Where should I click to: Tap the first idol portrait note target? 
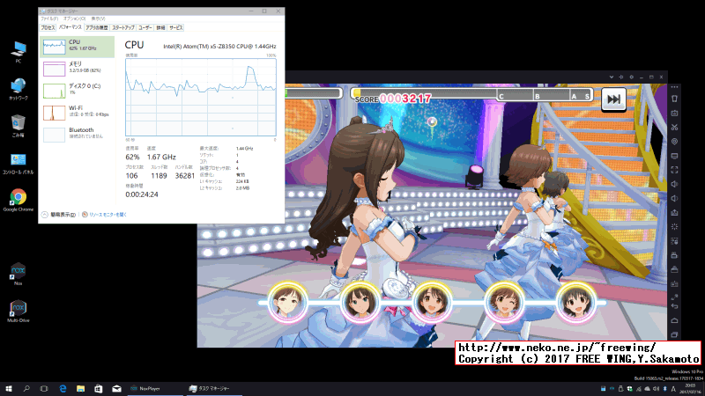point(288,302)
